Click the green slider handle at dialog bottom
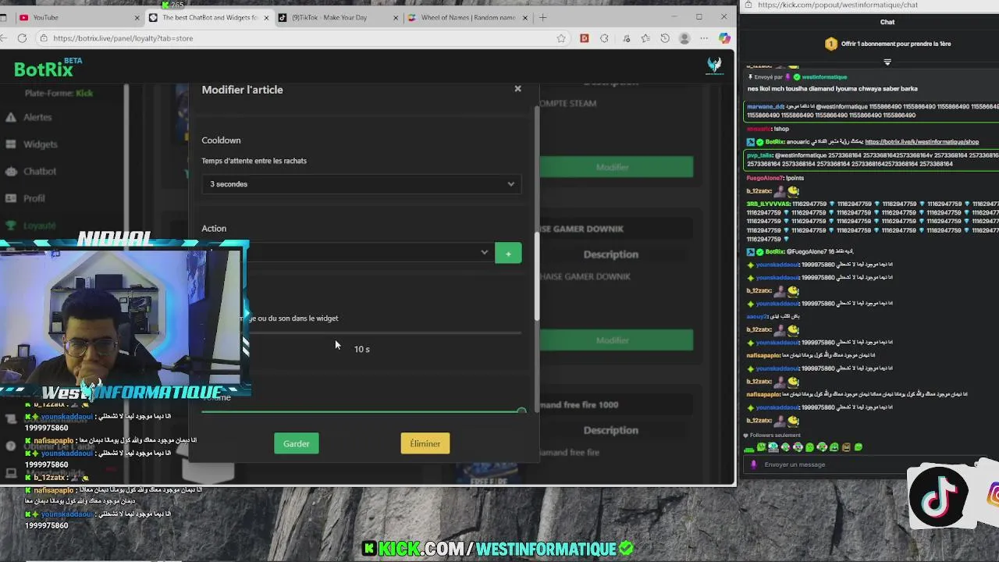The image size is (999, 562). tap(521, 411)
